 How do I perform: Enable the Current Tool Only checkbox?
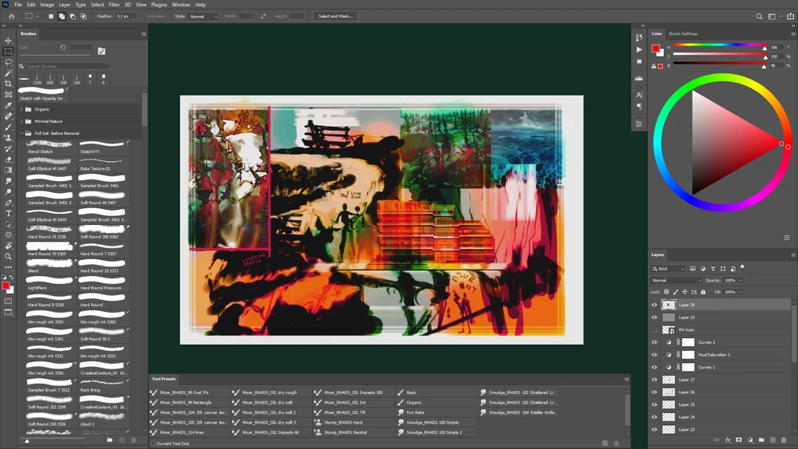pos(153,443)
